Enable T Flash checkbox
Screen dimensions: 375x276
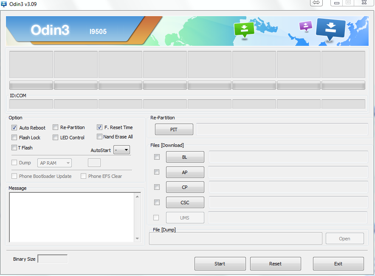coord(14,148)
